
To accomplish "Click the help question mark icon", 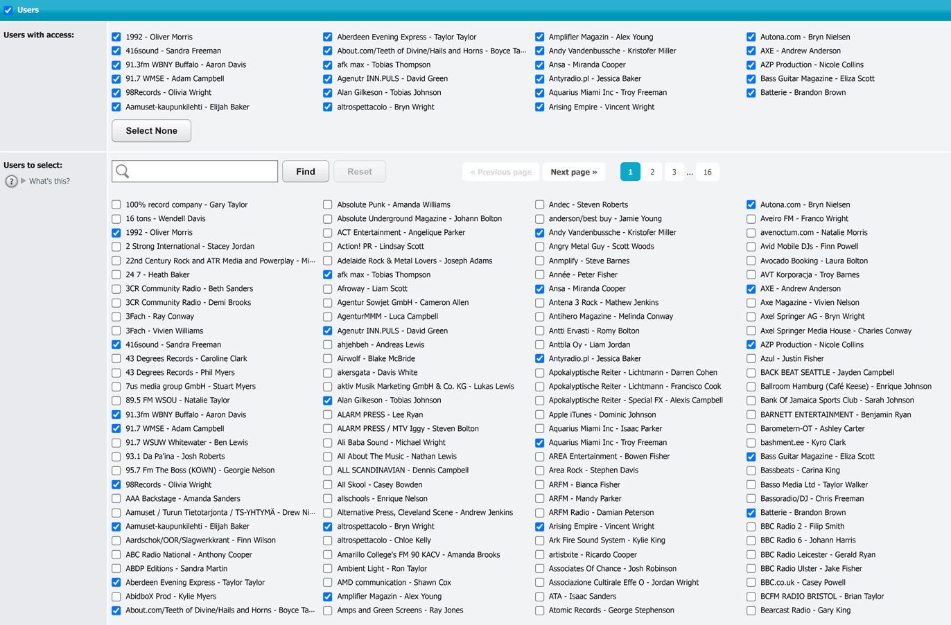I will [11, 181].
